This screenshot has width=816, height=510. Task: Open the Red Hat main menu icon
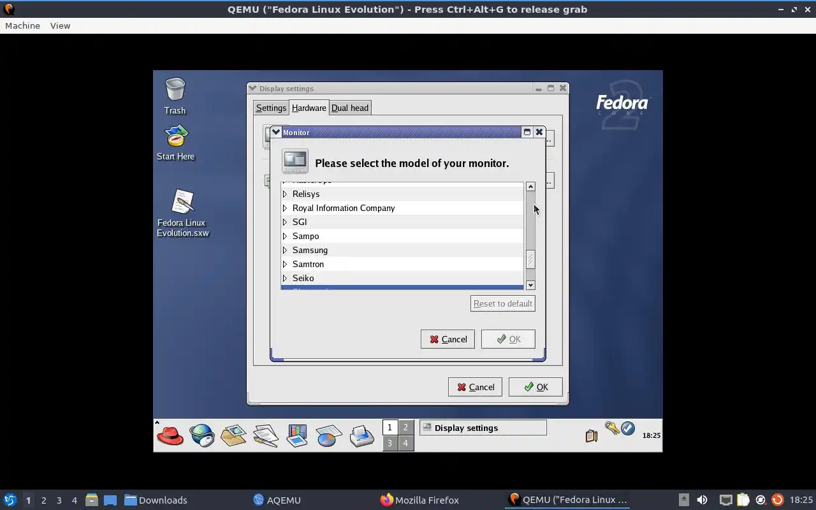click(x=170, y=436)
